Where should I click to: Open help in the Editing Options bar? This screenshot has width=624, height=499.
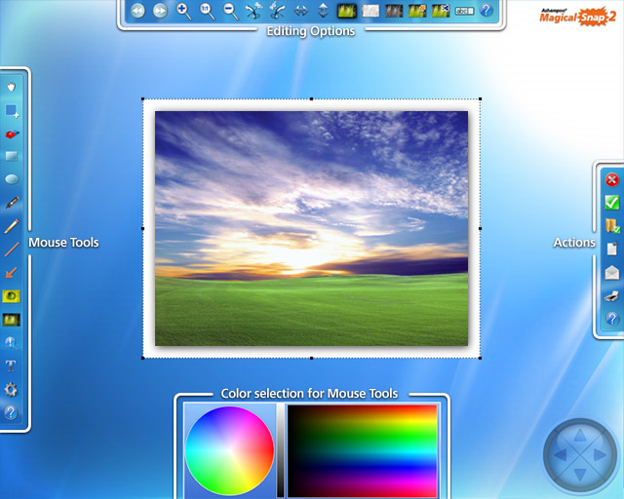pos(487,11)
